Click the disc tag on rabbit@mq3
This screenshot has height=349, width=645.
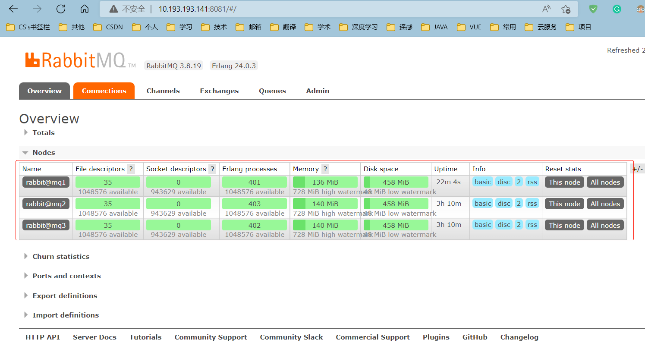coord(504,225)
